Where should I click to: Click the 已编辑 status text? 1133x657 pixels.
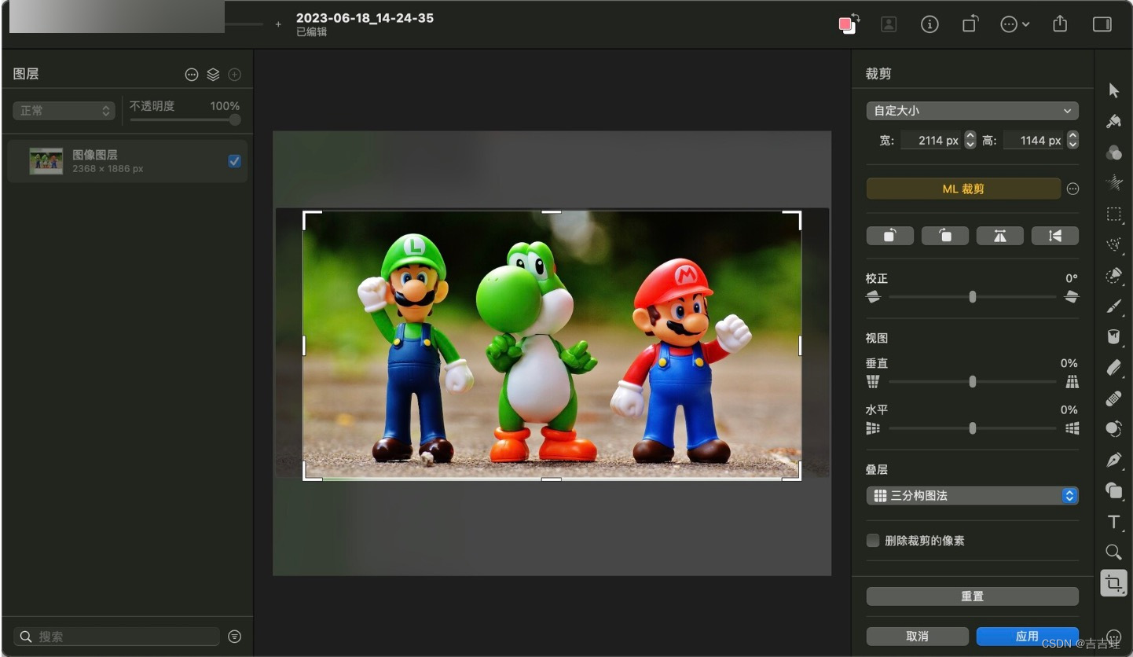click(312, 32)
